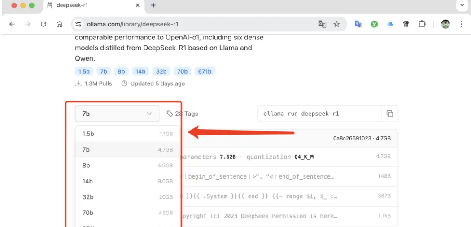Open the parameters 7.62B quantization row
Image resolution: width=471 pixels, height=227 pixels.
pyautogui.click(x=289, y=157)
